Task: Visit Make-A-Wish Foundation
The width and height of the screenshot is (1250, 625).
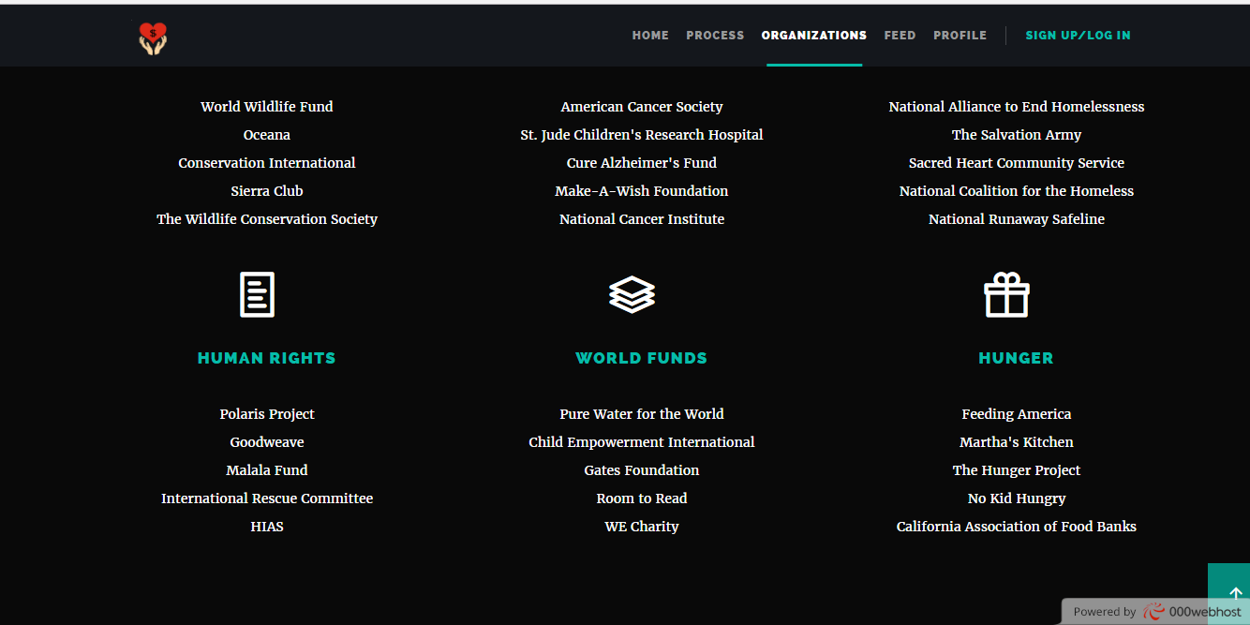Action: [x=642, y=191]
